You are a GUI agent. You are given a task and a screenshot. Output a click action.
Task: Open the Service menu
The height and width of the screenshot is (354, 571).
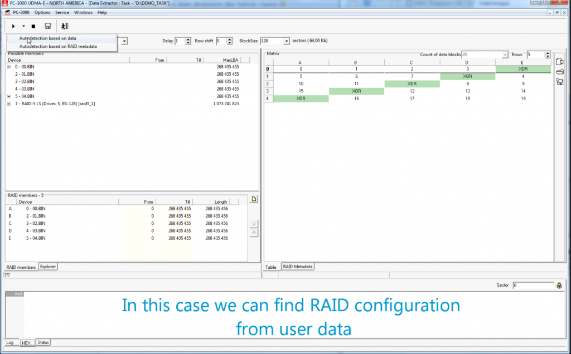62,12
